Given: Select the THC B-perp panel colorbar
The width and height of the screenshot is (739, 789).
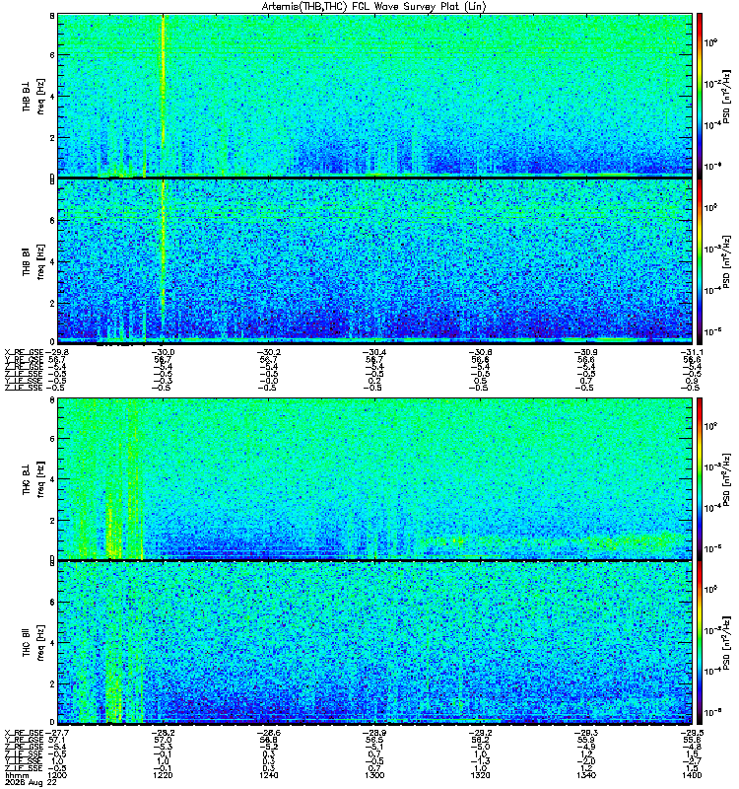Looking at the screenshot, I should tap(700, 478).
